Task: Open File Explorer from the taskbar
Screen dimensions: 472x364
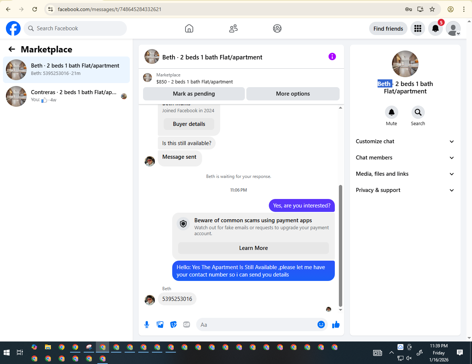Action: [x=48, y=347]
